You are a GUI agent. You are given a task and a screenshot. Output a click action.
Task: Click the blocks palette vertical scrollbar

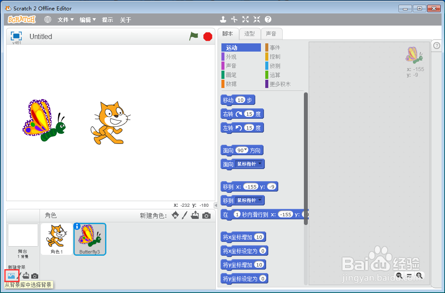click(x=306, y=159)
